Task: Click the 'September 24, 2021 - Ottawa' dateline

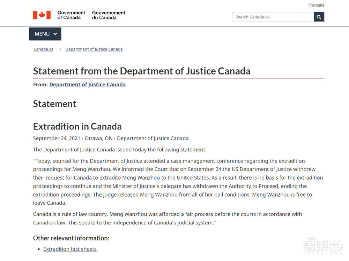Action: coord(111,138)
